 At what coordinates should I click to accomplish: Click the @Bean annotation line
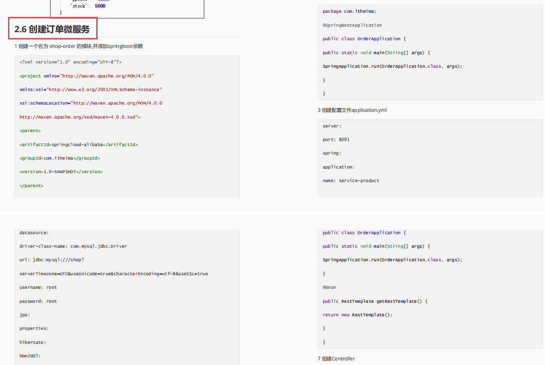[329, 287]
